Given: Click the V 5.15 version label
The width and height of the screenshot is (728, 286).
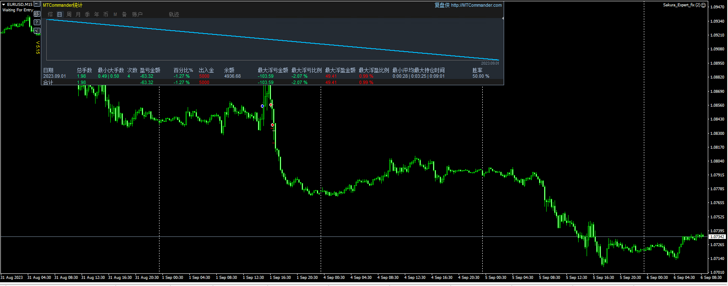Looking at the screenshot, I should point(37,47).
